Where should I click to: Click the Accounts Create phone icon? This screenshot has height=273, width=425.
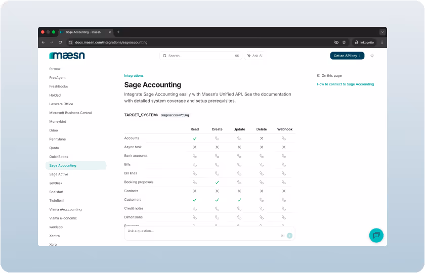(x=217, y=139)
